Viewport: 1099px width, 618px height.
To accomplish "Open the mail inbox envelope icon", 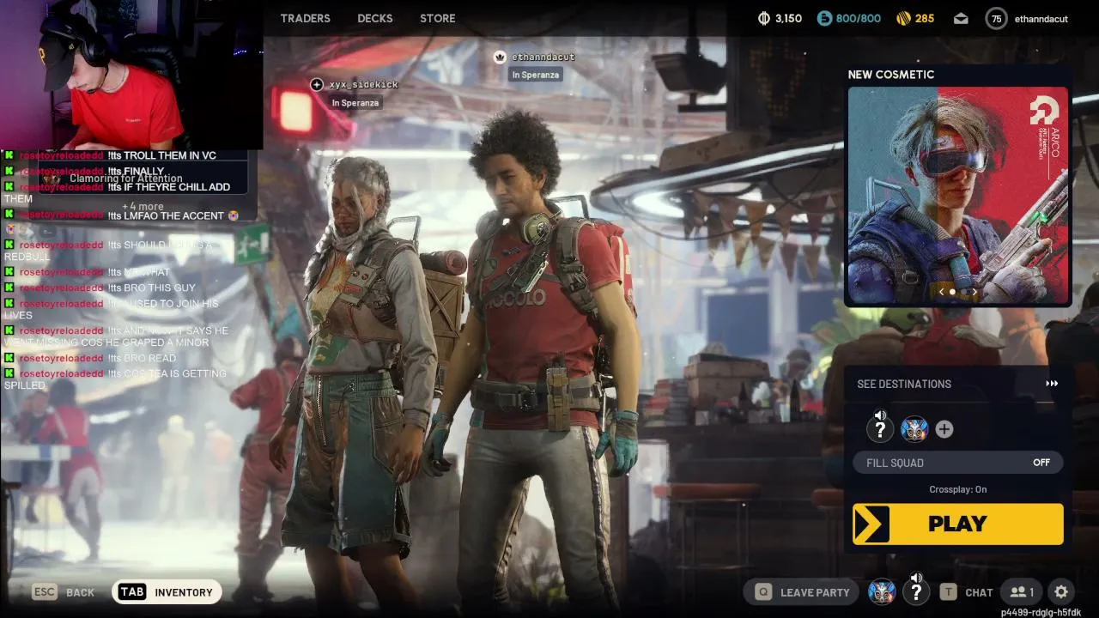I will (961, 18).
